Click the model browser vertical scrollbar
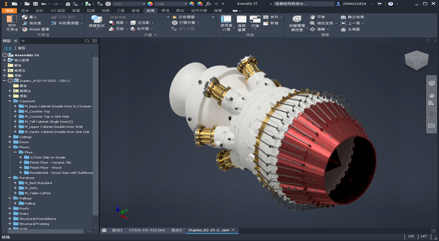Screen dimensions: 439x241 click(95, 135)
